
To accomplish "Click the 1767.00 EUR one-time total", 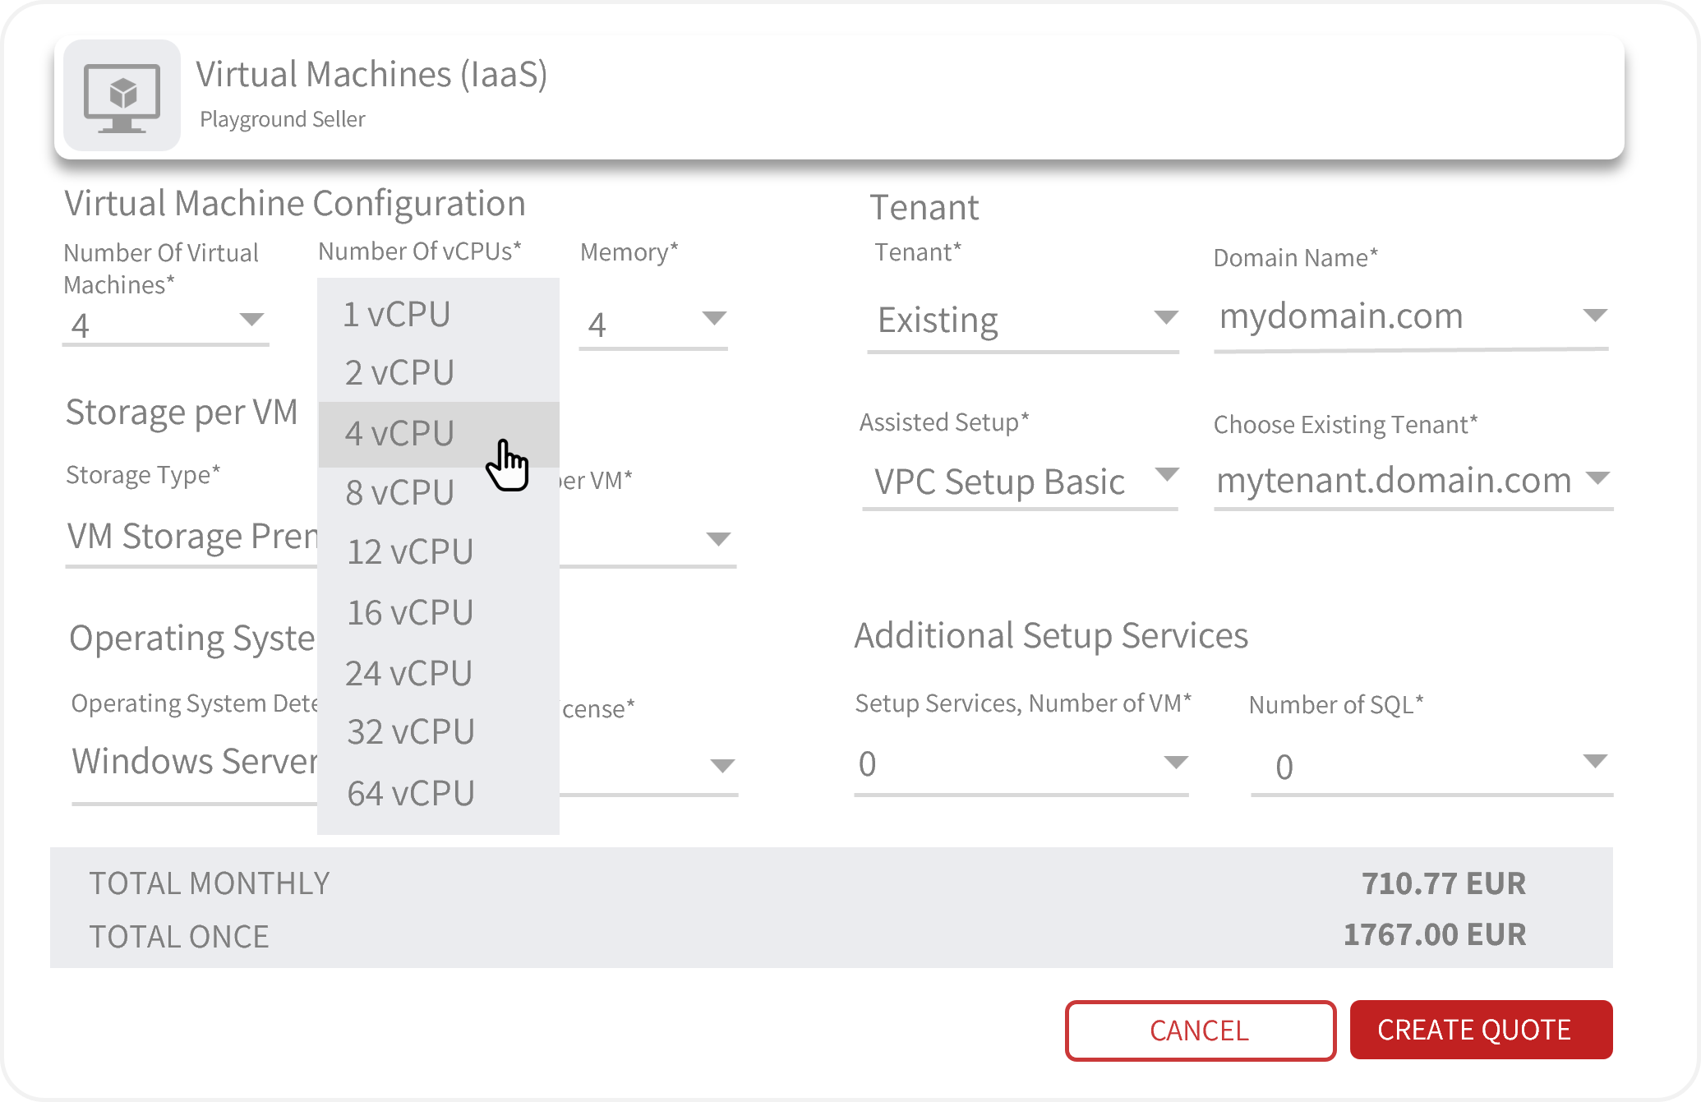I will [x=1435, y=935].
